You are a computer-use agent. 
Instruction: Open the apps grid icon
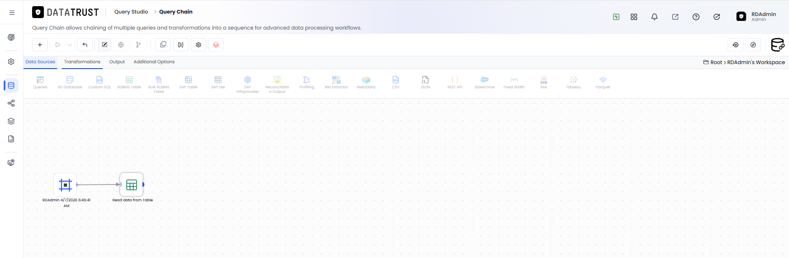634,17
